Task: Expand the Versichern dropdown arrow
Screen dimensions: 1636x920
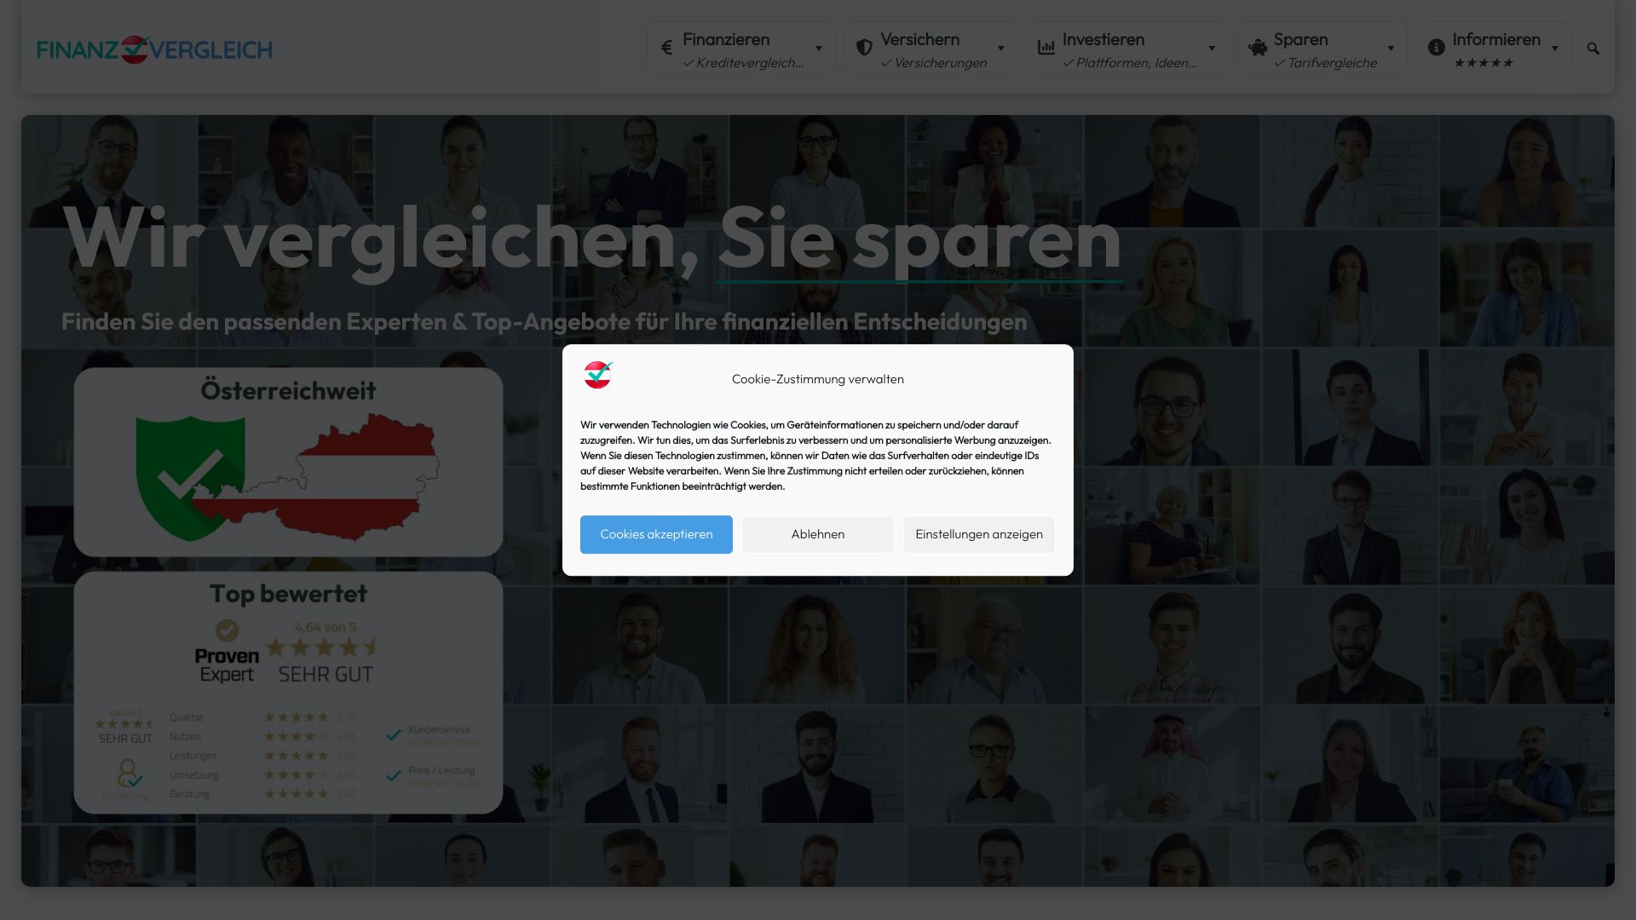Action: (1001, 49)
